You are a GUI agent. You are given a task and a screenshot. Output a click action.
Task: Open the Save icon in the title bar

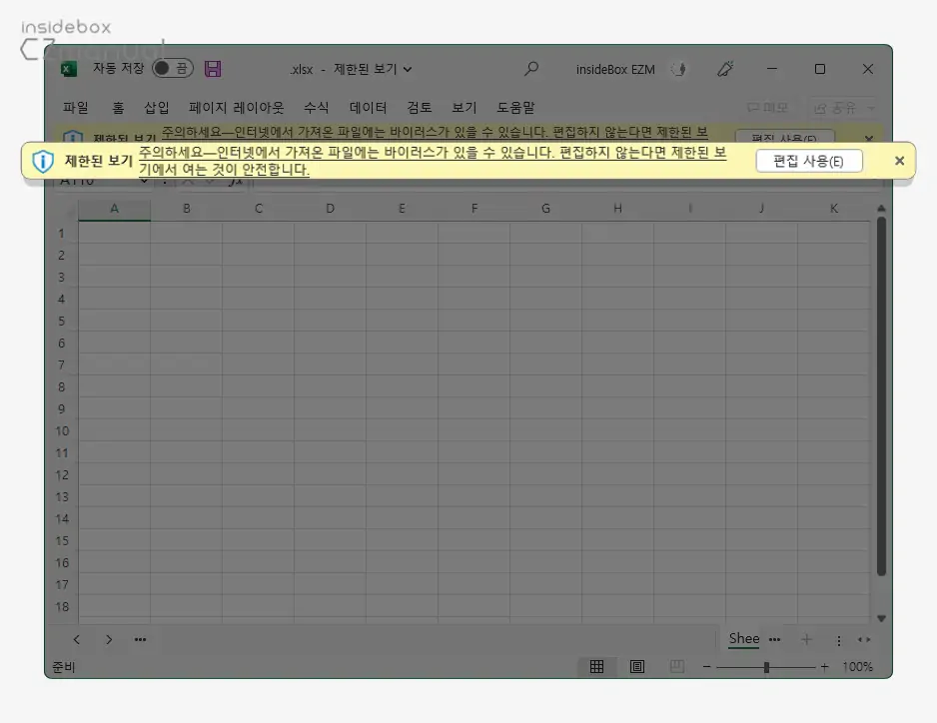click(213, 67)
